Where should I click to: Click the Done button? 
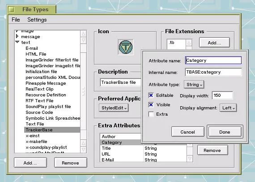pyautogui.click(x=225, y=132)
